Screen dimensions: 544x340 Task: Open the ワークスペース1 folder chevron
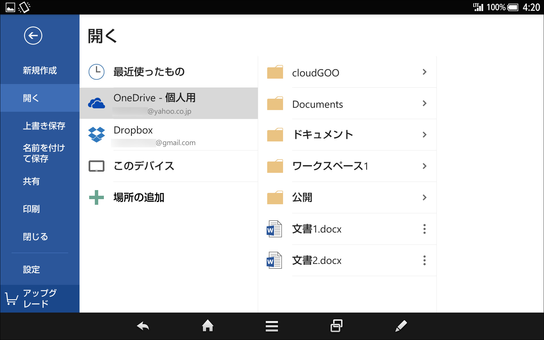click(425, 166)
